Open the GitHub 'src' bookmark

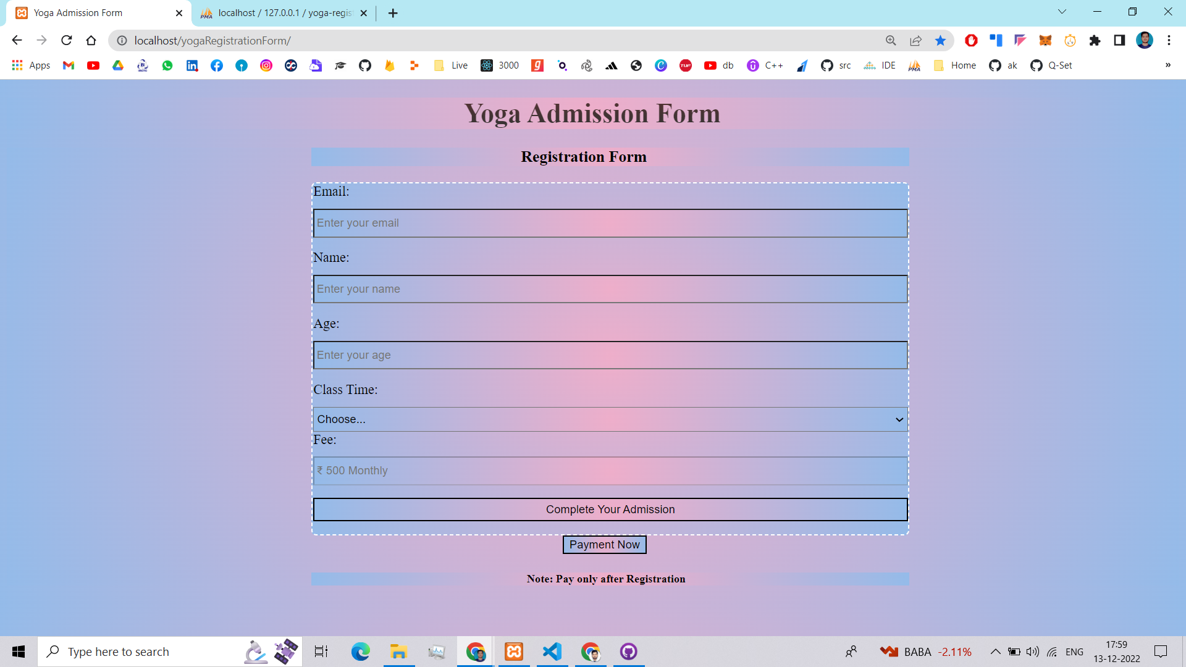pos(836,65)
